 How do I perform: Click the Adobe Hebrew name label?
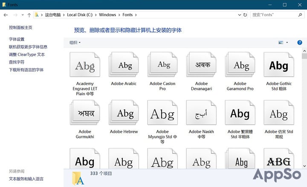124,132
